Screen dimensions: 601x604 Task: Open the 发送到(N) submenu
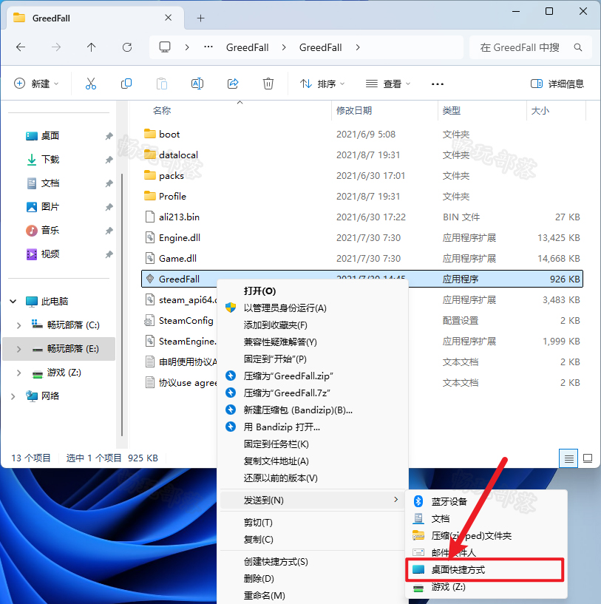click(313, 500)
